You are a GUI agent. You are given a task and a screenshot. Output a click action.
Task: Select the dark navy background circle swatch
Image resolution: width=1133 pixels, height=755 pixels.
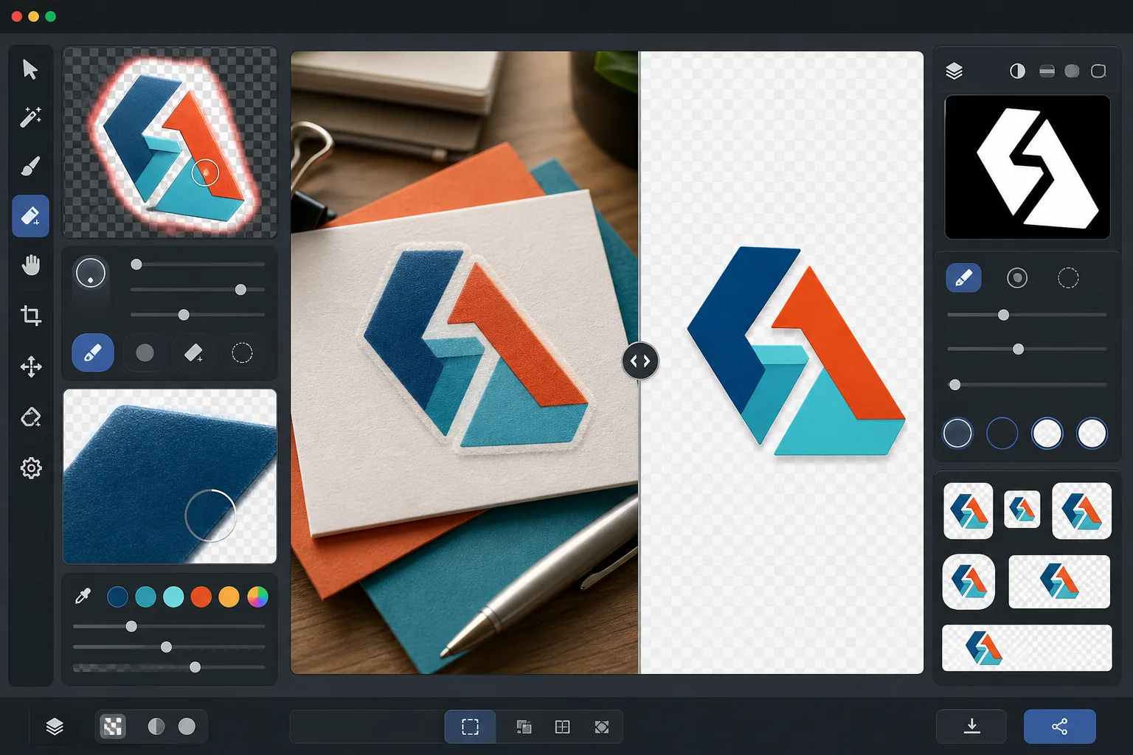coord(1002,434)
